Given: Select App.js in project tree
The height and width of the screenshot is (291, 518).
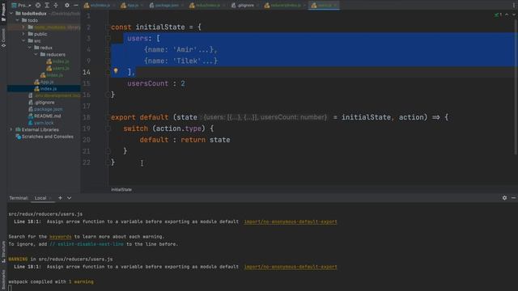Looking at the screenshot, I should 47,82.
